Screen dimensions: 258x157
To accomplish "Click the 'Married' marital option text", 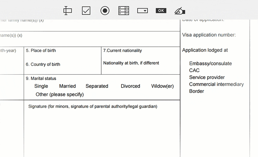I will click(x=67, y=86).
